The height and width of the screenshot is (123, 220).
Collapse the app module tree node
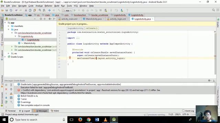pyautogui.click(x=5, y=23)
